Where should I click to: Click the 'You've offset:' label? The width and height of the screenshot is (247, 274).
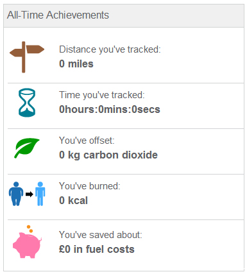pyautogui.click(x=87, y=141)
